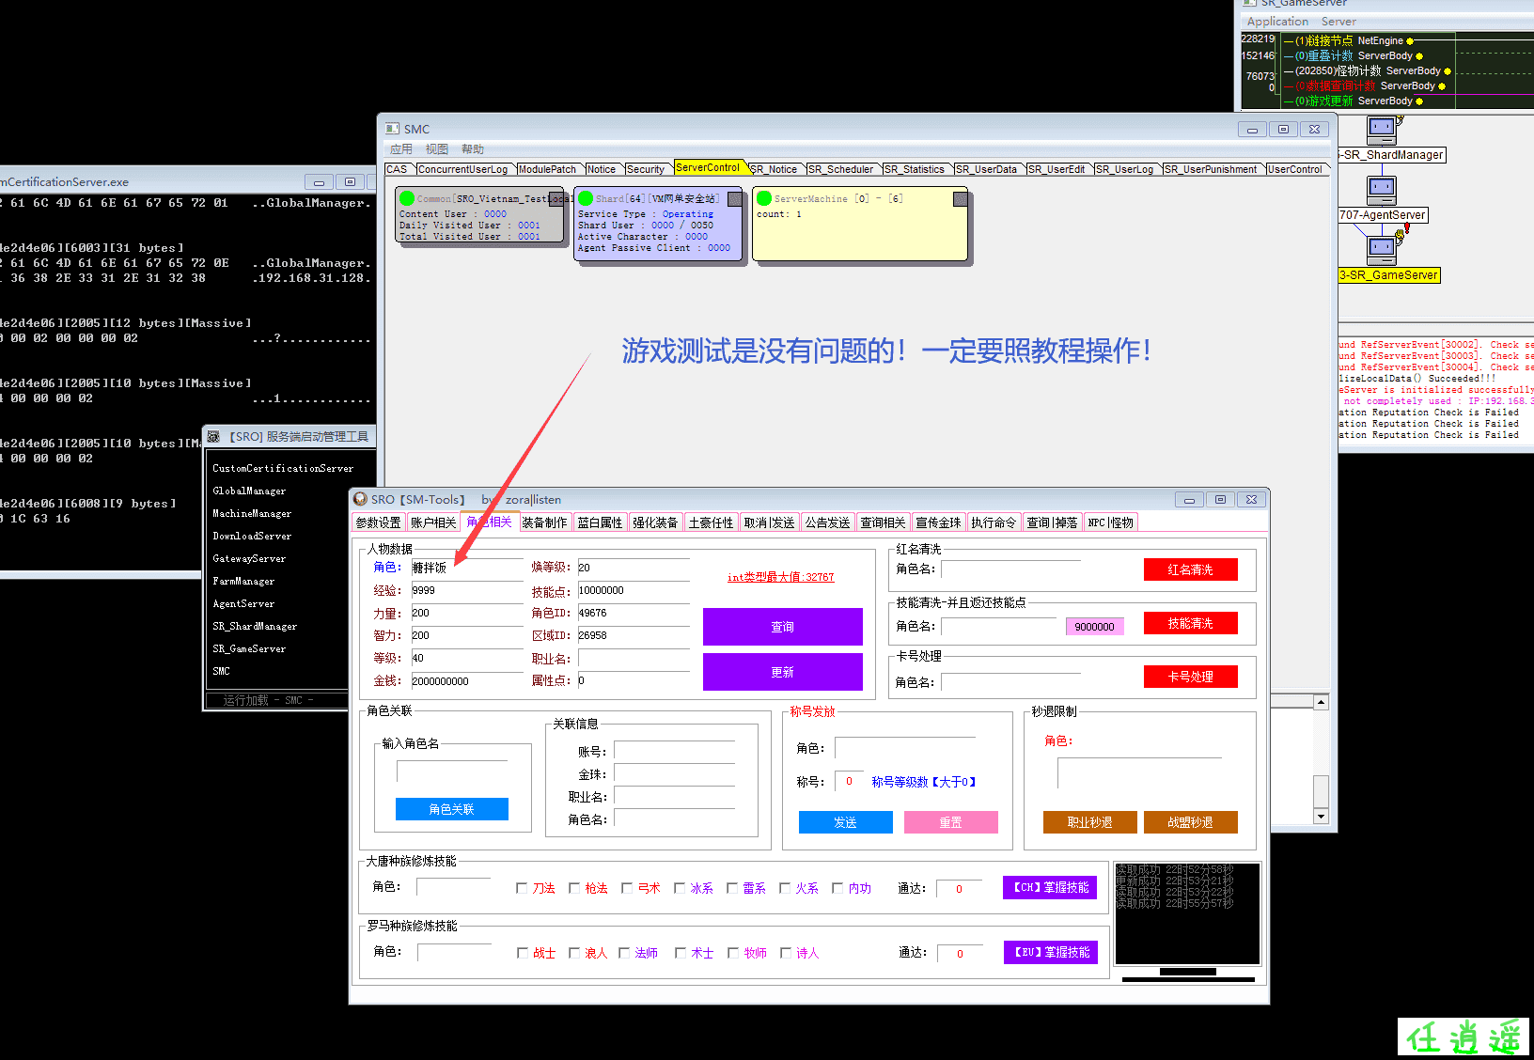
Task: Click SMC log panel scrollbar up arrow
Action: [1321, 702]
